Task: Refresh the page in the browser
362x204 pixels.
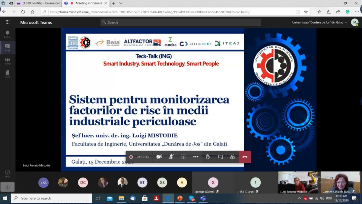Action: pyautogui.click(x=23, y=12)
